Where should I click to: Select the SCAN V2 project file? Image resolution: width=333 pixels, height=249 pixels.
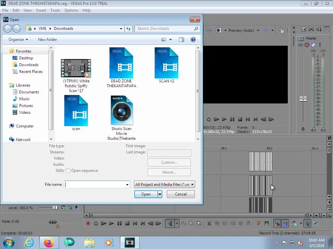point(166,65)
